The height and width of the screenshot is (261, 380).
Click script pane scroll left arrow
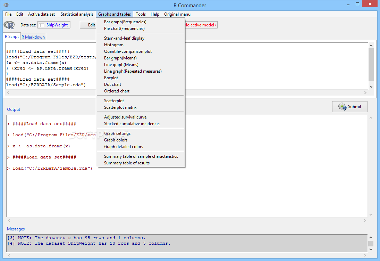(x=8, y=92)
